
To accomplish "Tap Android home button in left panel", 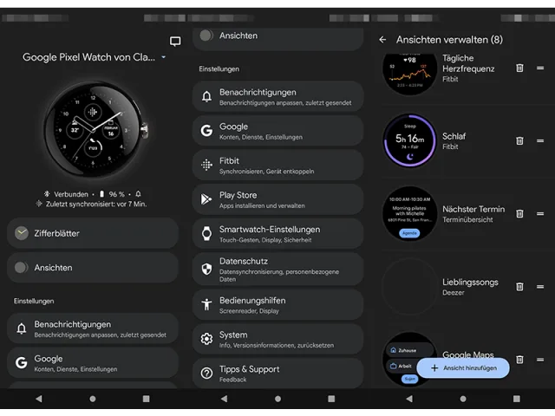I will click(93, 399).
